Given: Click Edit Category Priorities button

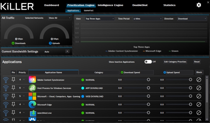Looking at the screenshot, I should (175, 62).
